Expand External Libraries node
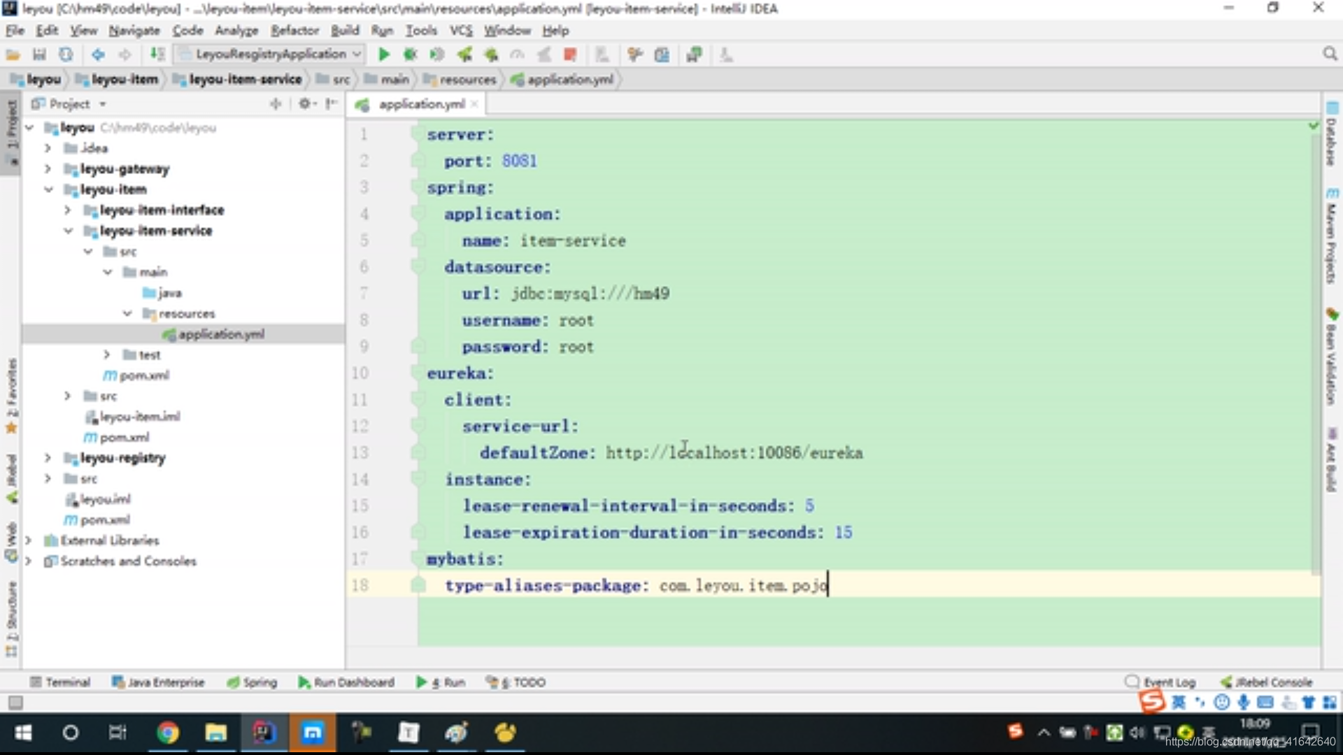 [x=28, y=540]
